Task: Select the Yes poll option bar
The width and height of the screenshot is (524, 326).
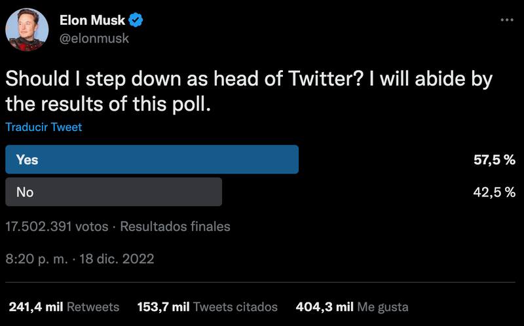Action: (x=152, y=160)
